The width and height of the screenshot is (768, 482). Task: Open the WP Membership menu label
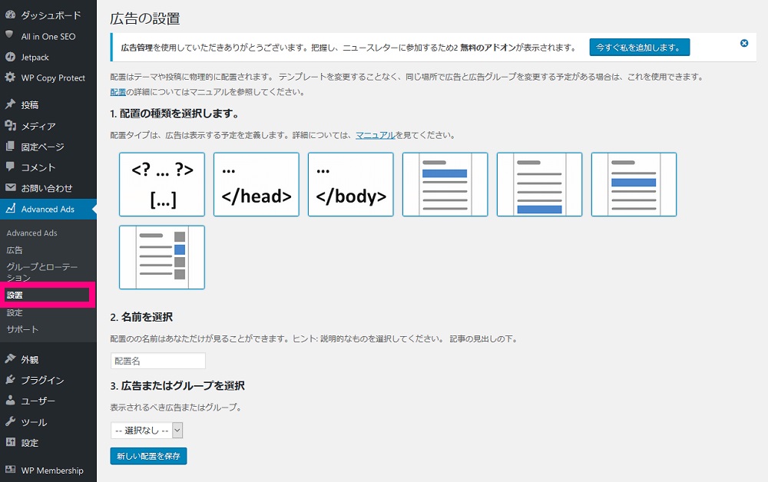[x=52, y=470]
